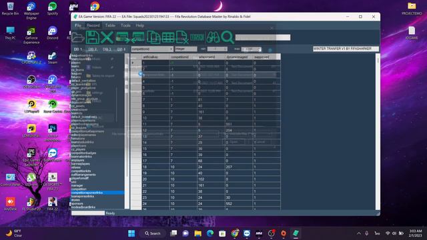This screenshot has height=240, width=427.
Task: Switch to the DB 1 tab
Action: tap(78, 49)
